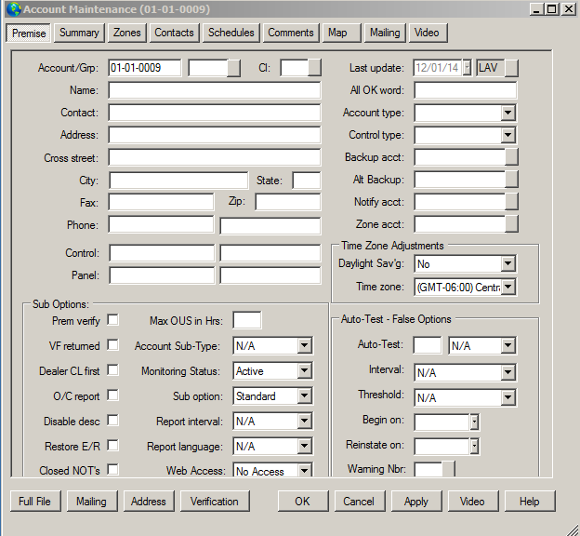Check the Restore E/R box

pos(112,445)
